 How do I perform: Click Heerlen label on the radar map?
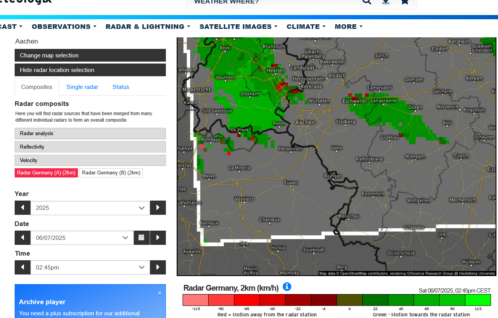tap(276, 70)
